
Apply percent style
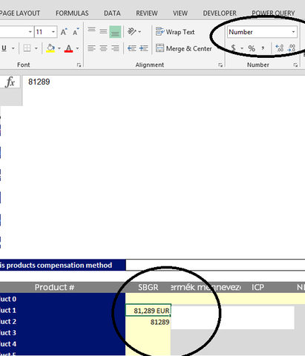pyautogui.click(x=252, y=48)
